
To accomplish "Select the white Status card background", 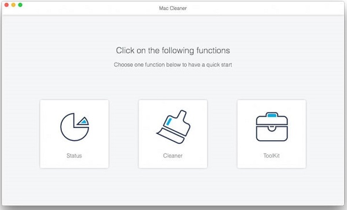I will [x=75, y=134].
